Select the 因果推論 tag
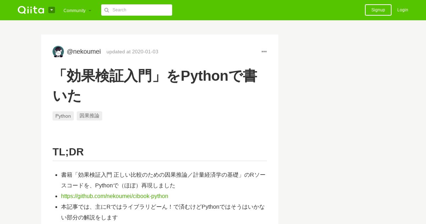Viewport: 426px width, 224px height. coord(89,116)
